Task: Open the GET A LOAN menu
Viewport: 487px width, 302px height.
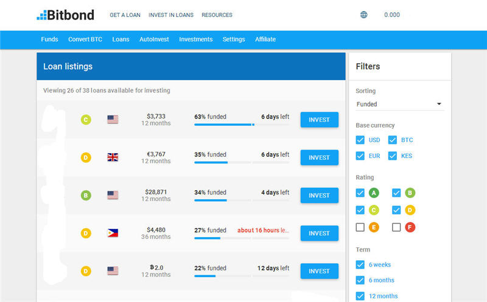Action: 125,15
